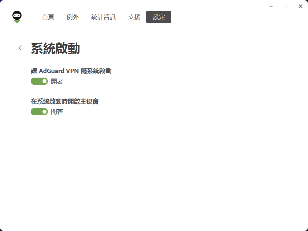Click the 系統啟動 page heading
308x231 pixels.
click(55, 49)
